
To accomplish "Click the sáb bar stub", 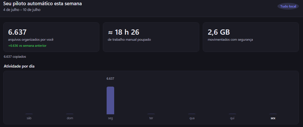I will 29,114.
